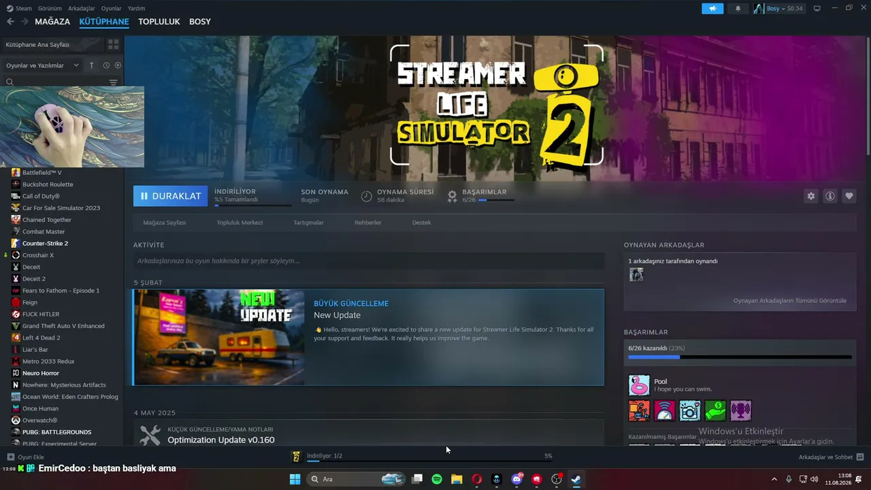Open the New Update news thumbnail
Viewport: 871px width, 490px height.
click(x=219, y=338)
